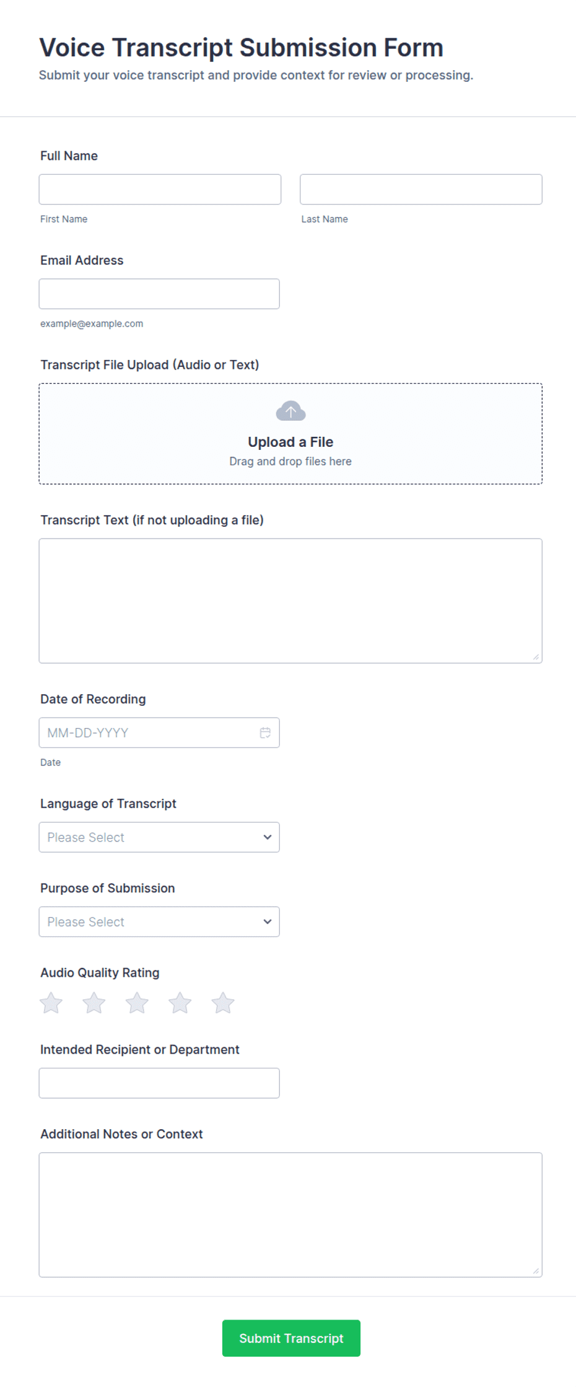Image resolution: width=576 pixels, height=1387 pixels.
Task: Click the Transcript Text textarea
Action: coord(290,601)
